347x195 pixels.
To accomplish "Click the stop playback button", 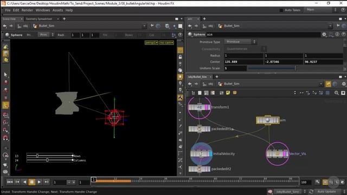I will (32, 182).
